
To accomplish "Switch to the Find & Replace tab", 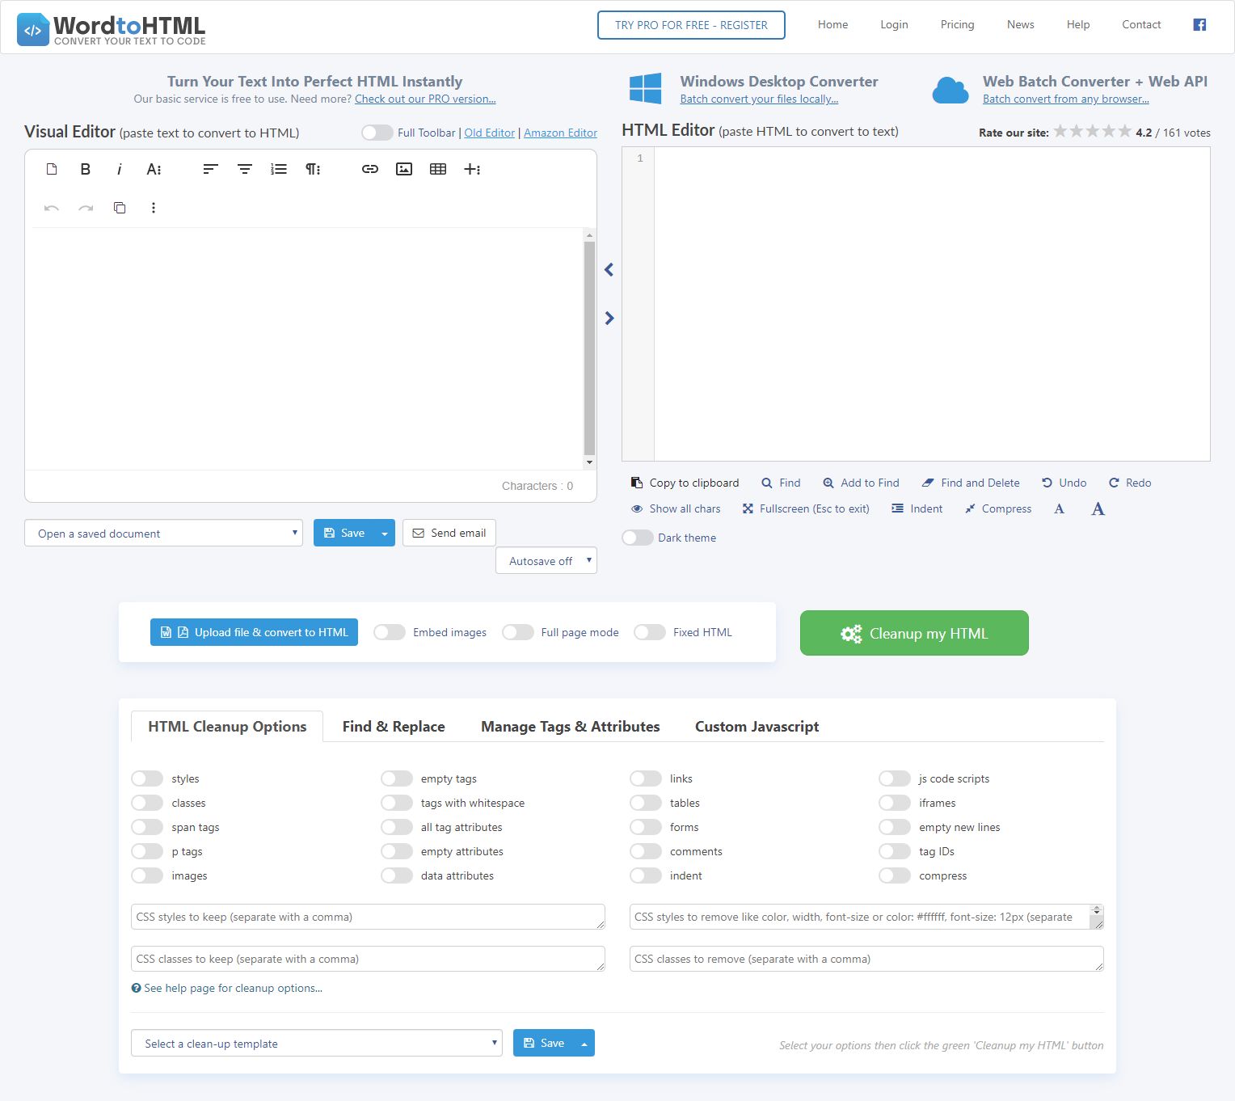I will click(394, 726).
